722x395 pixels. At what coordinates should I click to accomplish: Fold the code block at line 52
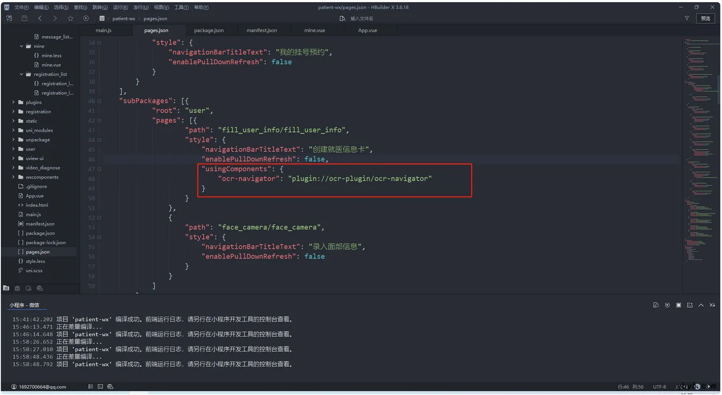coord(99,217)
